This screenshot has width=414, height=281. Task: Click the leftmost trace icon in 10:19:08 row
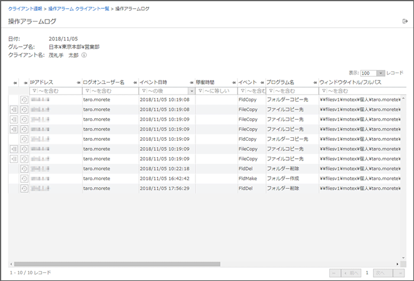[x=14, y=109]
